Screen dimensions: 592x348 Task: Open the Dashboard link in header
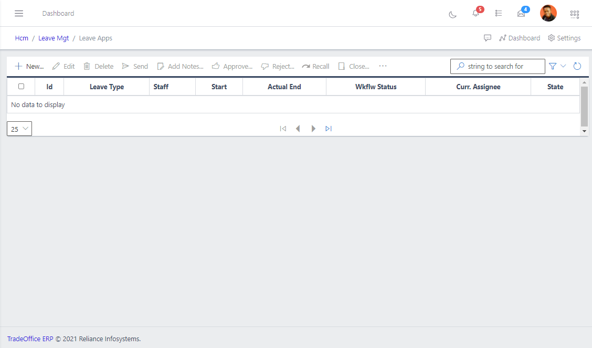coord(520,38)
